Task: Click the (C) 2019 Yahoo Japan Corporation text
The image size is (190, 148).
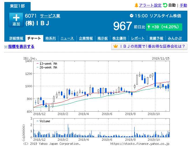Action: tap(52, 144)
